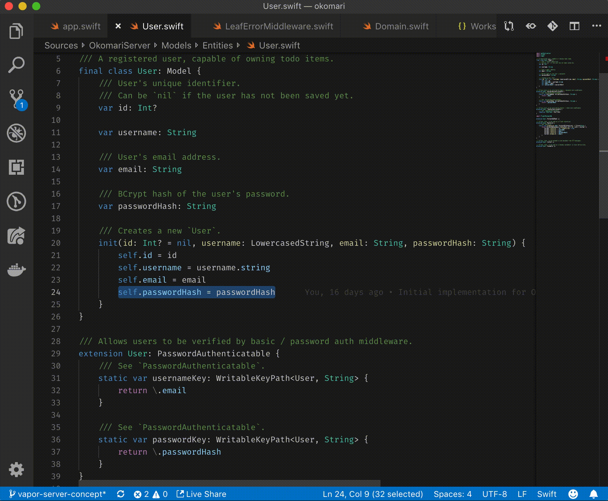Image resolution: width=608 pixels, height=501 pixels.
Task: Click the vapor-server-concept branch in status bar
Action: [x=57, y=494]
